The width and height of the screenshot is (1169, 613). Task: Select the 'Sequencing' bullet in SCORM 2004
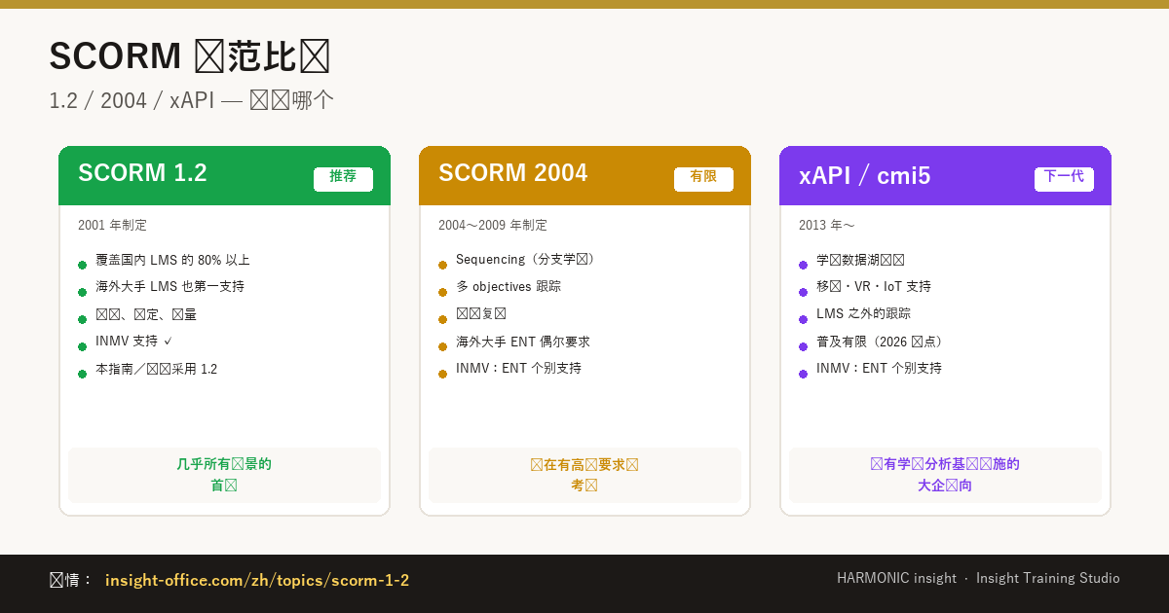click(x=525, y=259)
